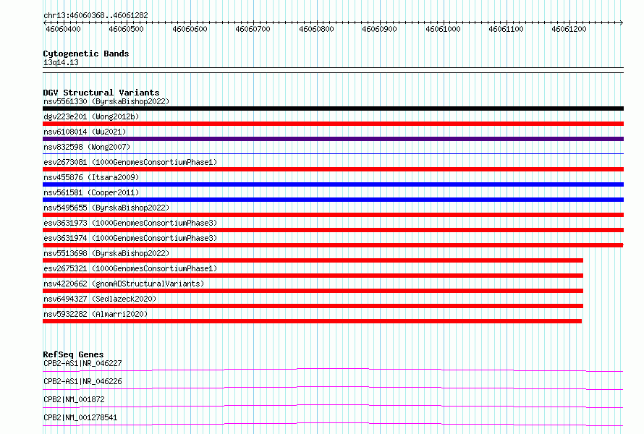Viewport: 644px width, 434px height.
Task: Click ruler tick label 46061100
Action: coord(506,29)
